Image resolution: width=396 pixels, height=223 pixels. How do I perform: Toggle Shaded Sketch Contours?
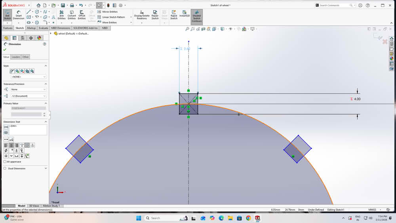[x=196, y=16]
